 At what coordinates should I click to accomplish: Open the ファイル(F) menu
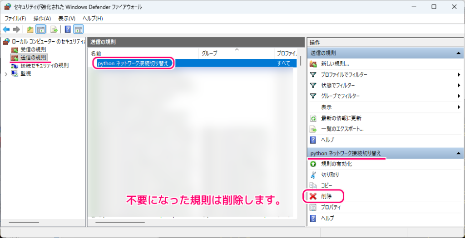click(x=15, y=18)
